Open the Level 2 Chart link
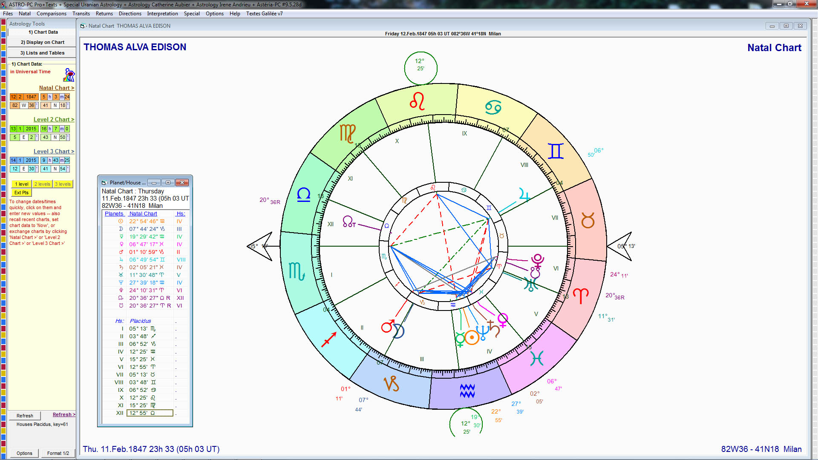Screen dimensions: 818x460 tap(54, 119)
